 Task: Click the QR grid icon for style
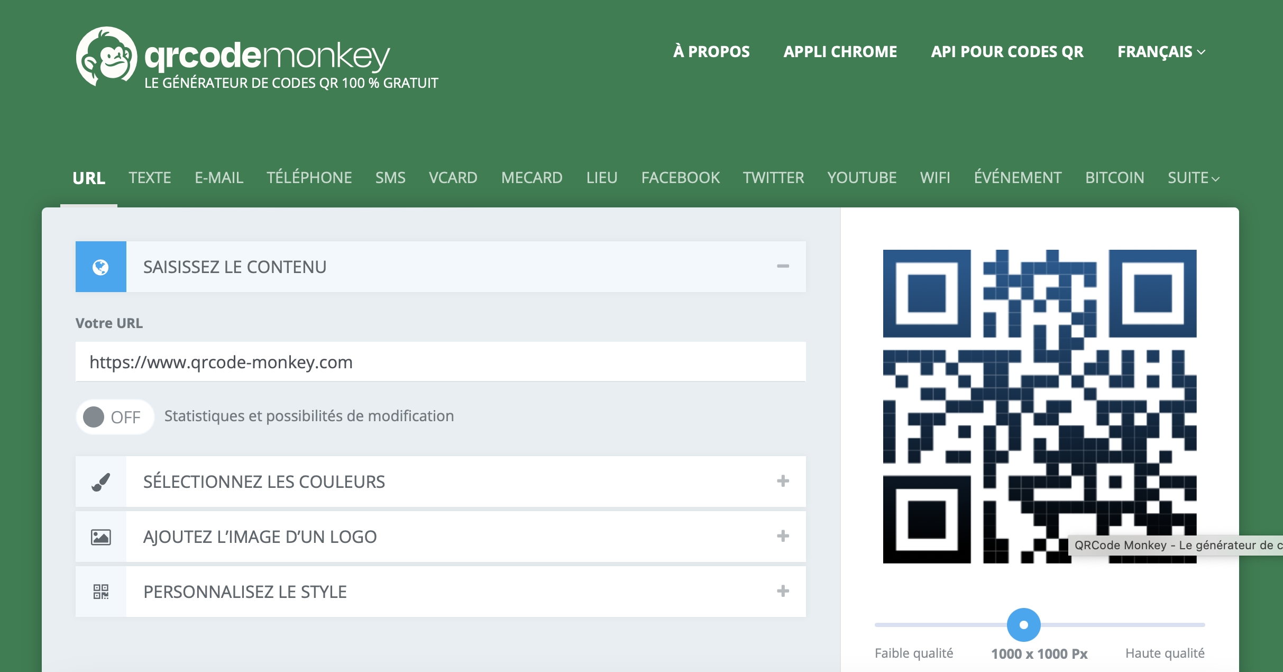[100, 592]
